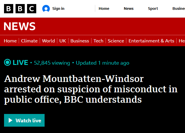The height and width of the screenshot is (133, 185).
Task: Click the red NEWS banner title
Action: pos(20,27)
